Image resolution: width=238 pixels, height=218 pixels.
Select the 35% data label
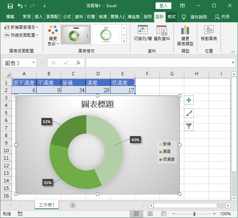(x=48, y=183)
